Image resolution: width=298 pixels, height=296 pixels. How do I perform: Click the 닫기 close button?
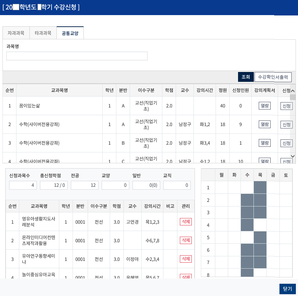(x=287, y=289)
